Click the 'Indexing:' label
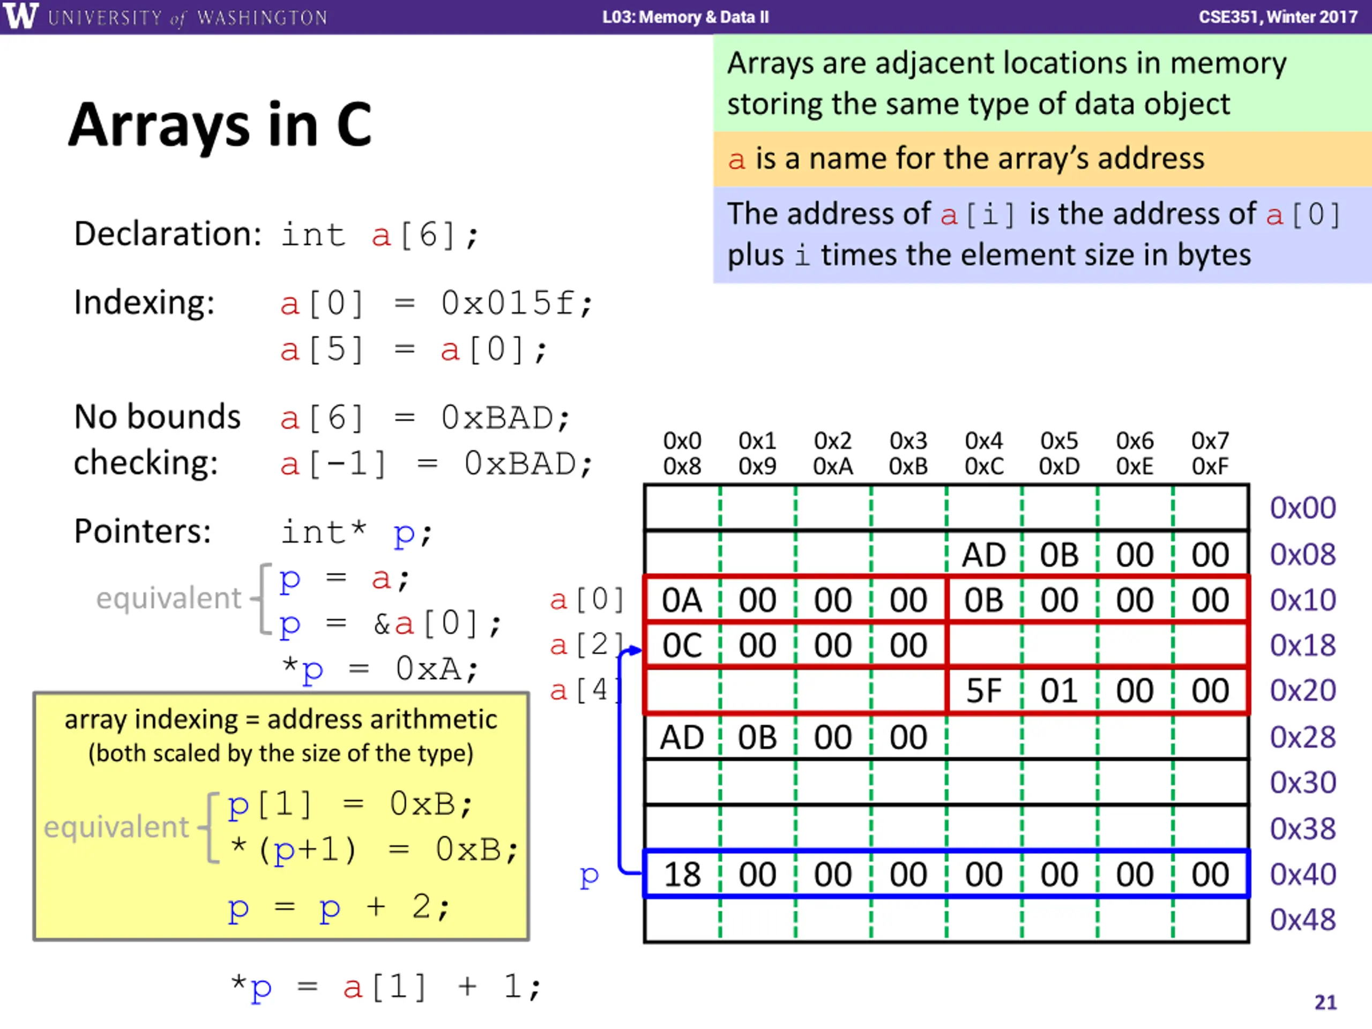Screen dimensions: 1372x1029 [x=145, y=303]
